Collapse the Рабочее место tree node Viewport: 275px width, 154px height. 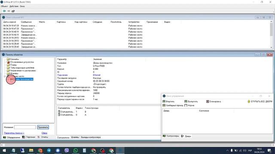click(x=5, y=76)
